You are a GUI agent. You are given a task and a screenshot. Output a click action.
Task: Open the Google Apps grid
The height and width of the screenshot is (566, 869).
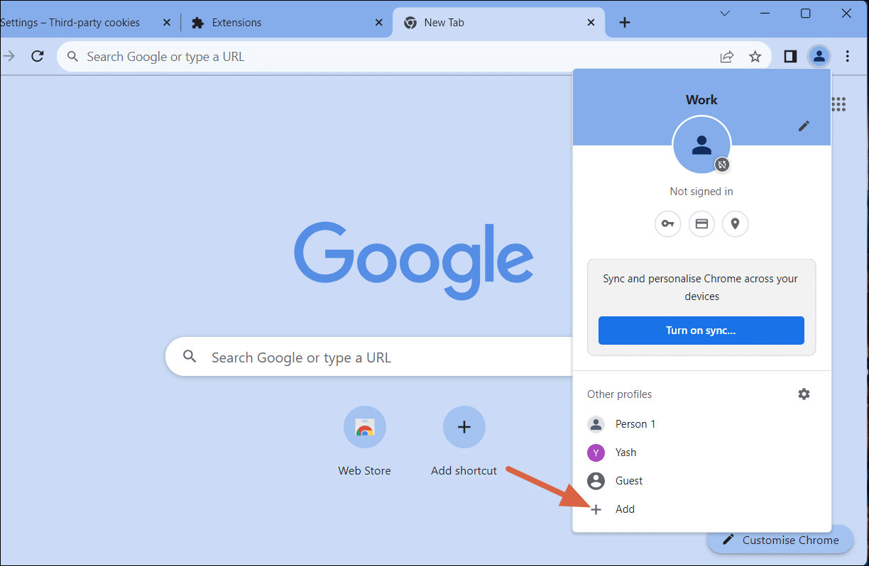coord(838,104)
